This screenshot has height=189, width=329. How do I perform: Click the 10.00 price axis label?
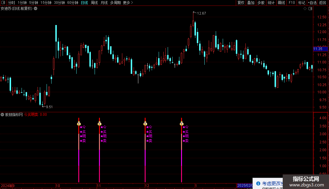[x=322, y=92]
